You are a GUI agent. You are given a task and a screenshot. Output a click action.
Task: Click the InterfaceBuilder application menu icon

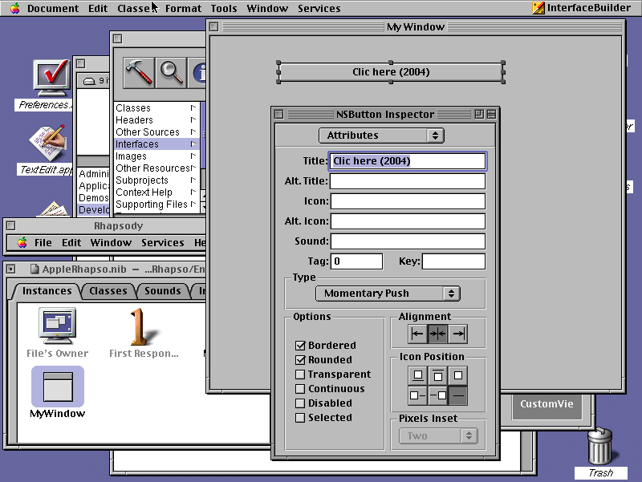point(538,8)
